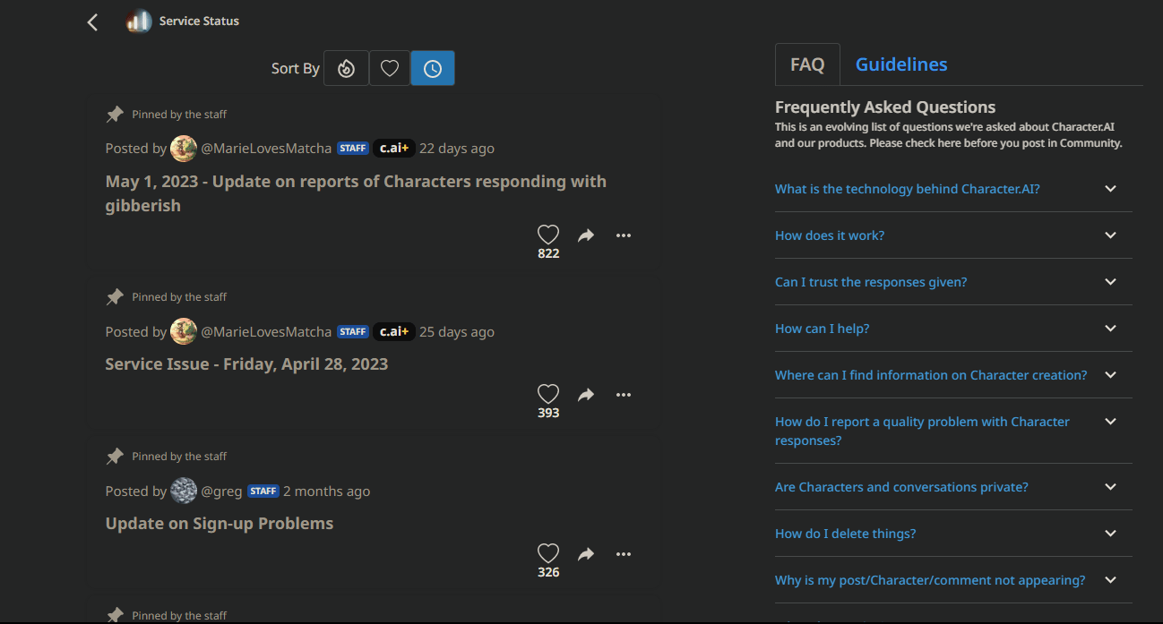Sort posts by most liked heart
The image size is (1163, 624).
pyautogui.click(x=389, y=69)
